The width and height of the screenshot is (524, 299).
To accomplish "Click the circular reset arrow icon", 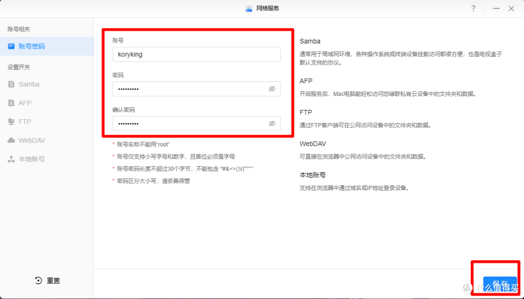I will tap(38, 281).
